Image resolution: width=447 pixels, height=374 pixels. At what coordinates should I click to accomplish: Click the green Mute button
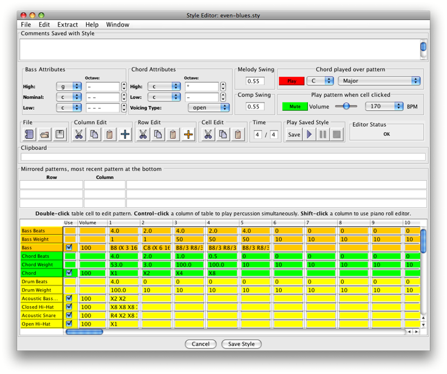[x=295, y=106]
